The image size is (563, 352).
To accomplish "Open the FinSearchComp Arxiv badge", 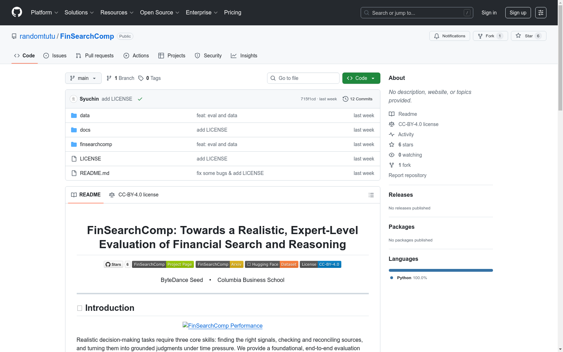I will pyautogui.click(x=220, y=264).
